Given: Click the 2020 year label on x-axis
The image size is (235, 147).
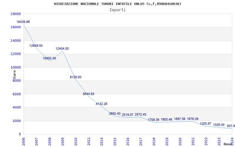Looking at the screenshot, I should pos(180,141).
